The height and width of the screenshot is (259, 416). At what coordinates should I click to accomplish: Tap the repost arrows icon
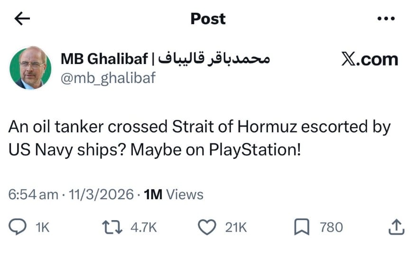(x=112, y=227)
